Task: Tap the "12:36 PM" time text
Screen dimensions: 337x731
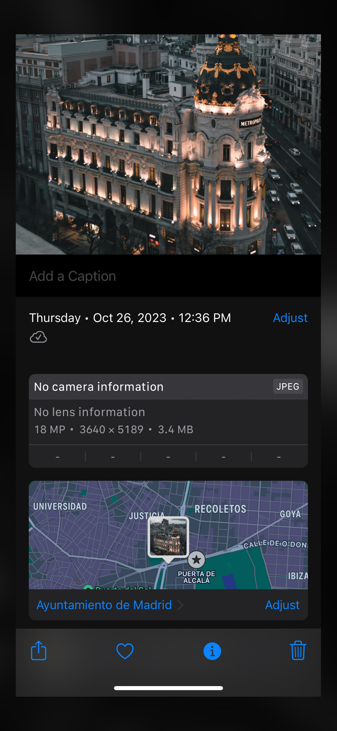Action: pos(205,318)
